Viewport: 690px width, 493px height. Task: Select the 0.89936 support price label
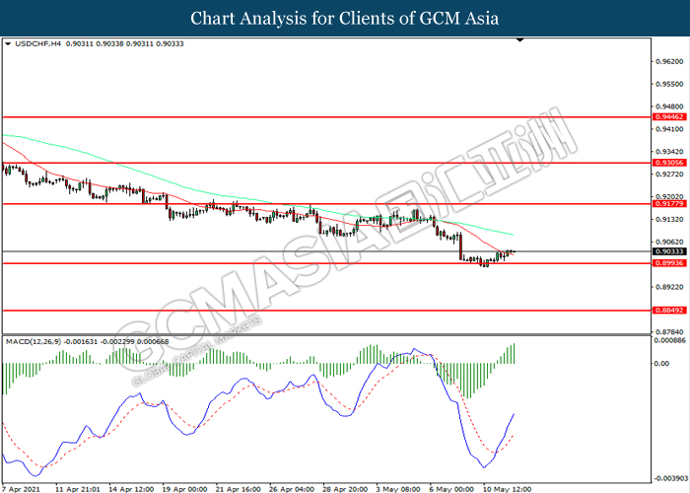tap(669, 263)
